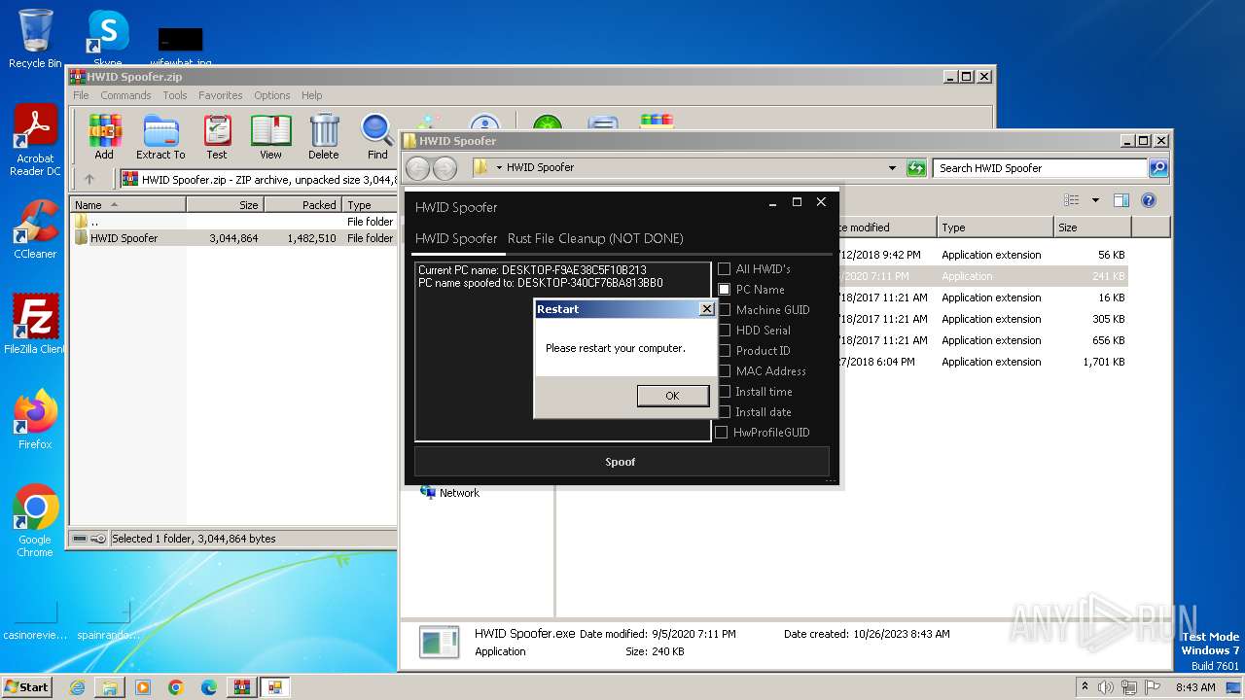Open WinRAR Tools menu
This screenshot has width=1245, height=700.
[175, 95]
